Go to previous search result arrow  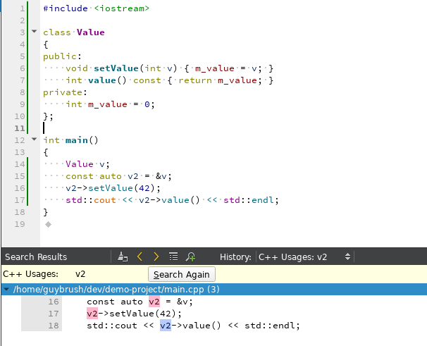point(140,257)
